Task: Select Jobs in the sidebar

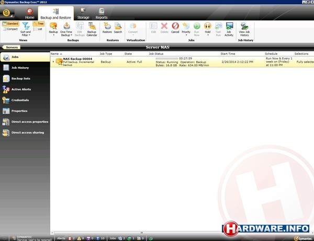Action: click(25, 57)
